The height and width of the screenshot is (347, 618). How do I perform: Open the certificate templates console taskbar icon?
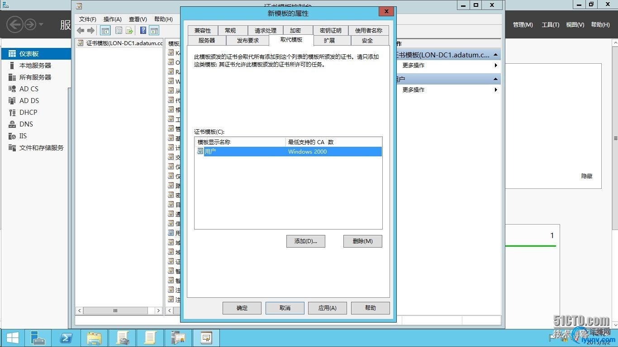tap(206, 338)
